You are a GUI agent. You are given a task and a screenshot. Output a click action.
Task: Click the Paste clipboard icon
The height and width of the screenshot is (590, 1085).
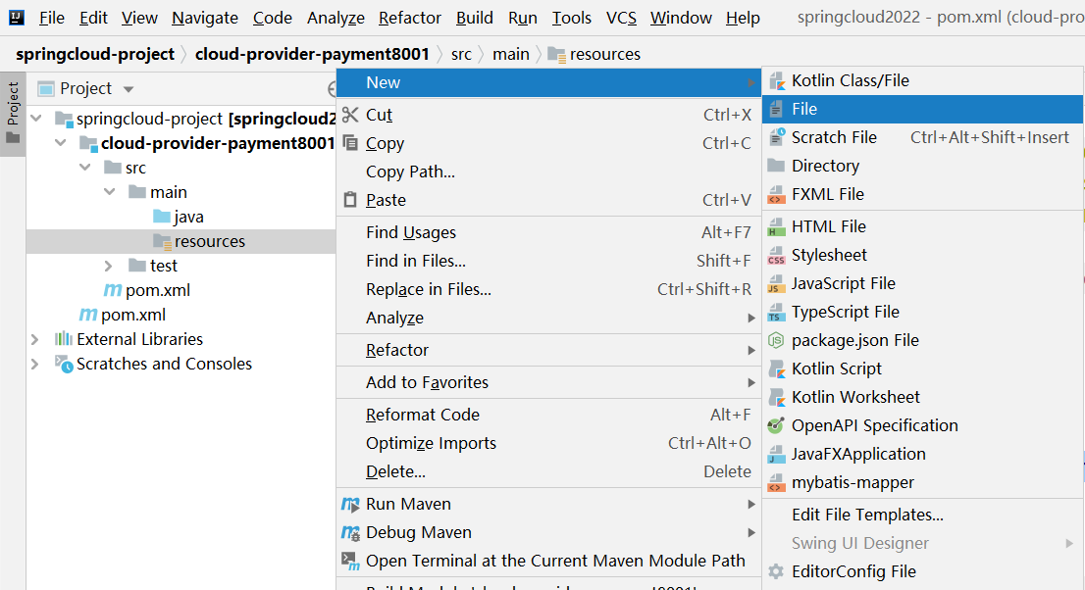[351, 200]
